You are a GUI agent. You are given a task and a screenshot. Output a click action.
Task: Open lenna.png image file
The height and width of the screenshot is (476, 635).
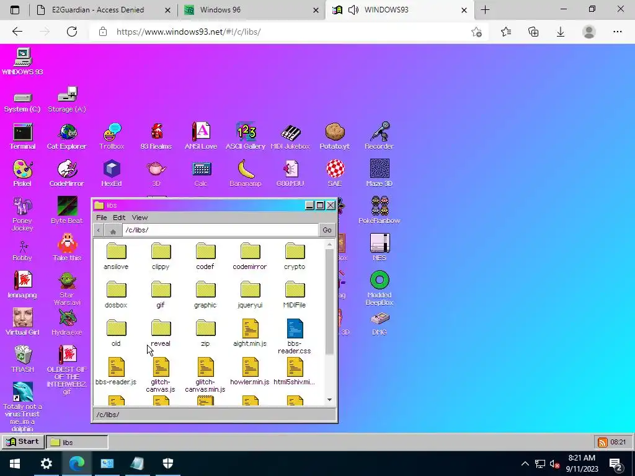pyautogui.click(x=22, y=285)
